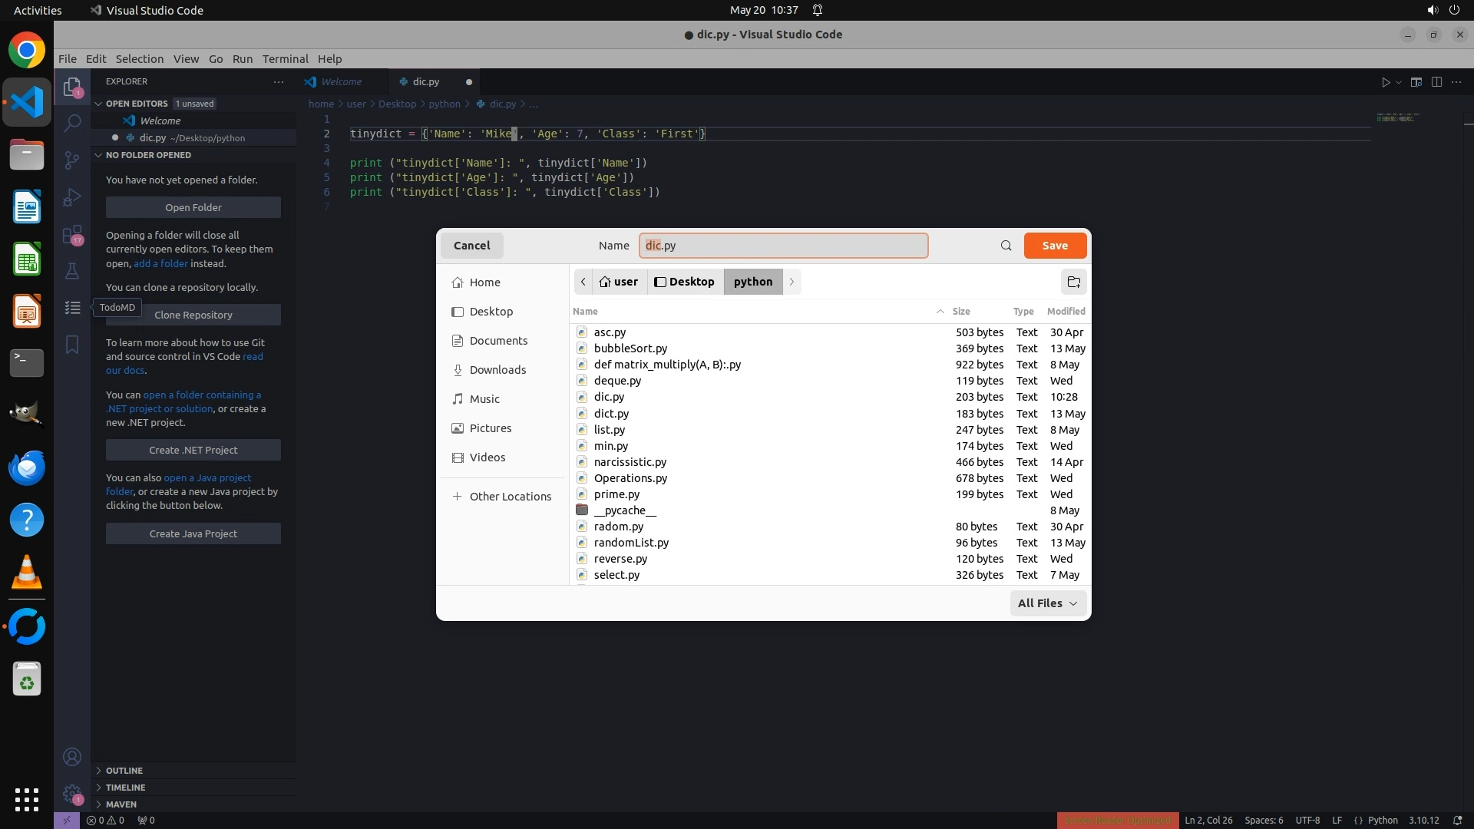This screenshot has height=829, width=1474.
Task: Expand the TIMELINE section
Action: (125, 788)
